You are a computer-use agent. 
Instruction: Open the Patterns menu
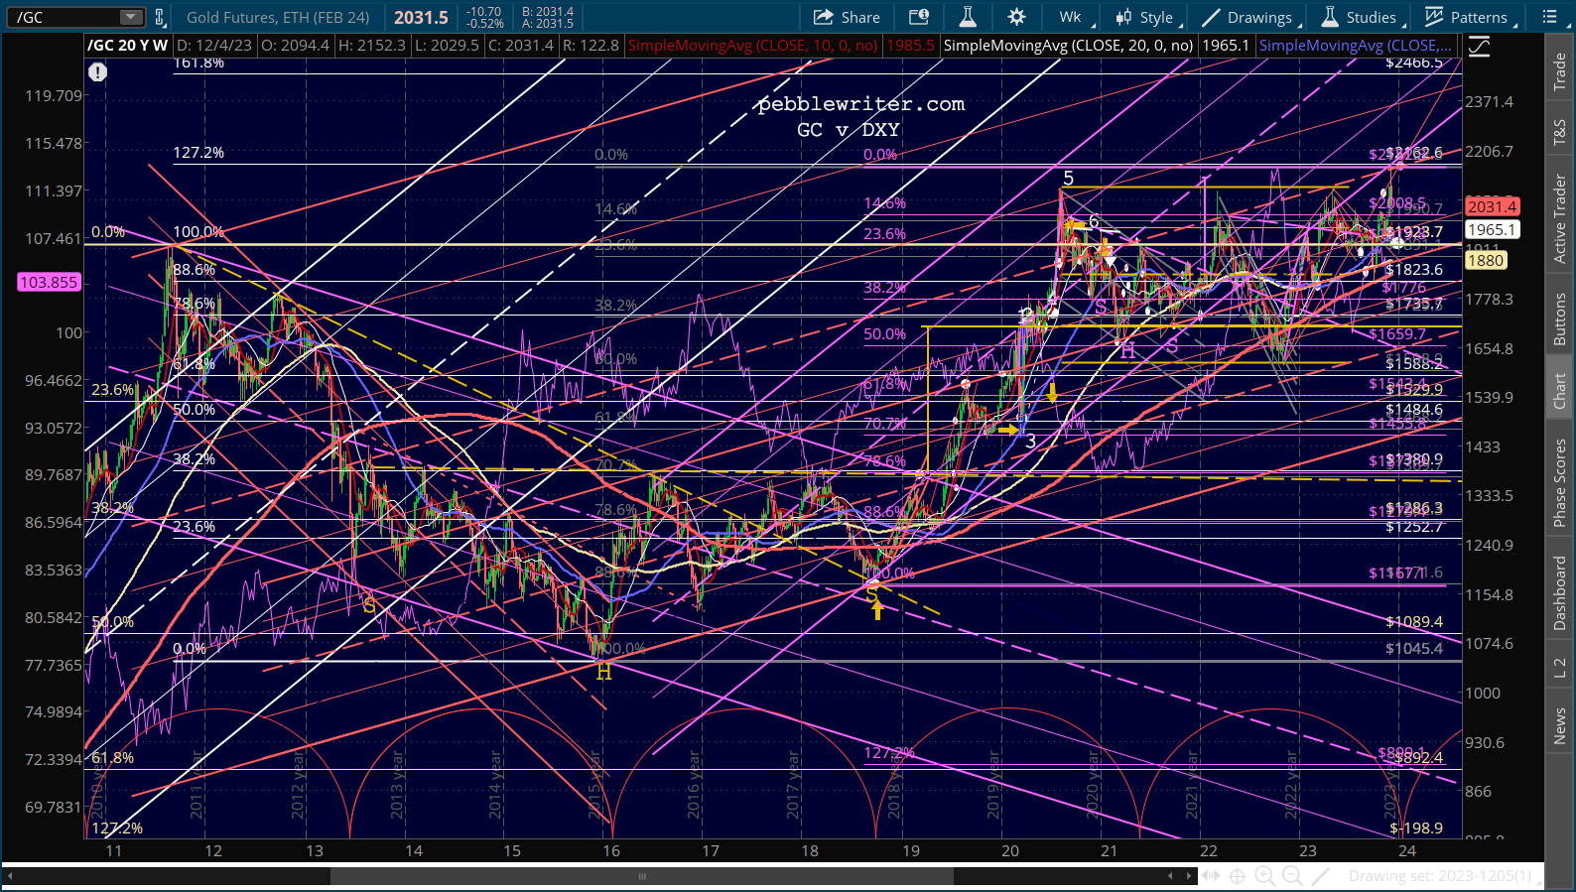(x=1470, y=17)
